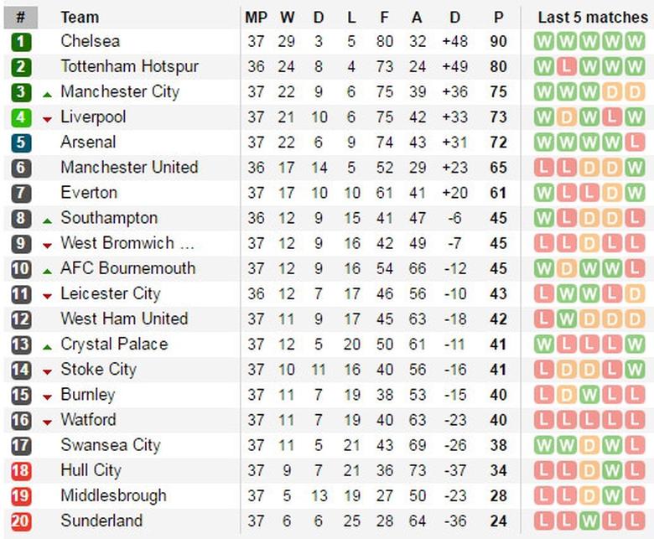The image size is (654, 539).
Task: Open the Manchester United team link
Action: (x=129, y=168)
